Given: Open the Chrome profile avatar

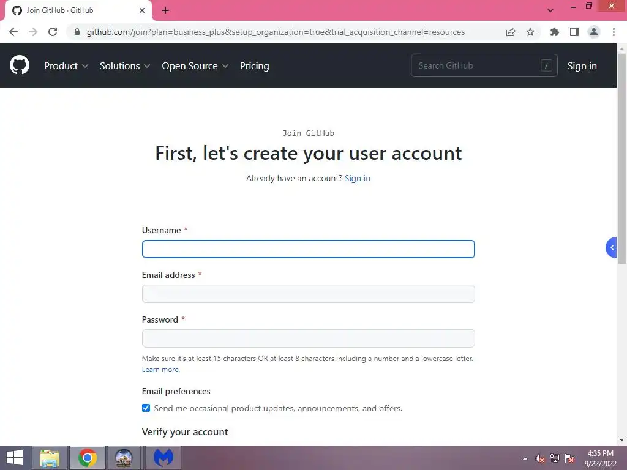Looking at the screenshot, I should pyautogui.click(x=594, y=32).
